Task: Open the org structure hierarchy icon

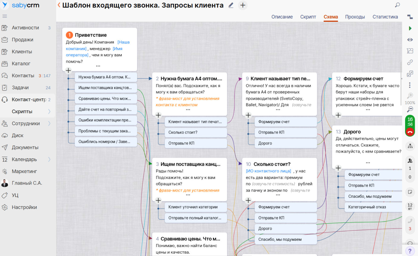Action: 410,146
